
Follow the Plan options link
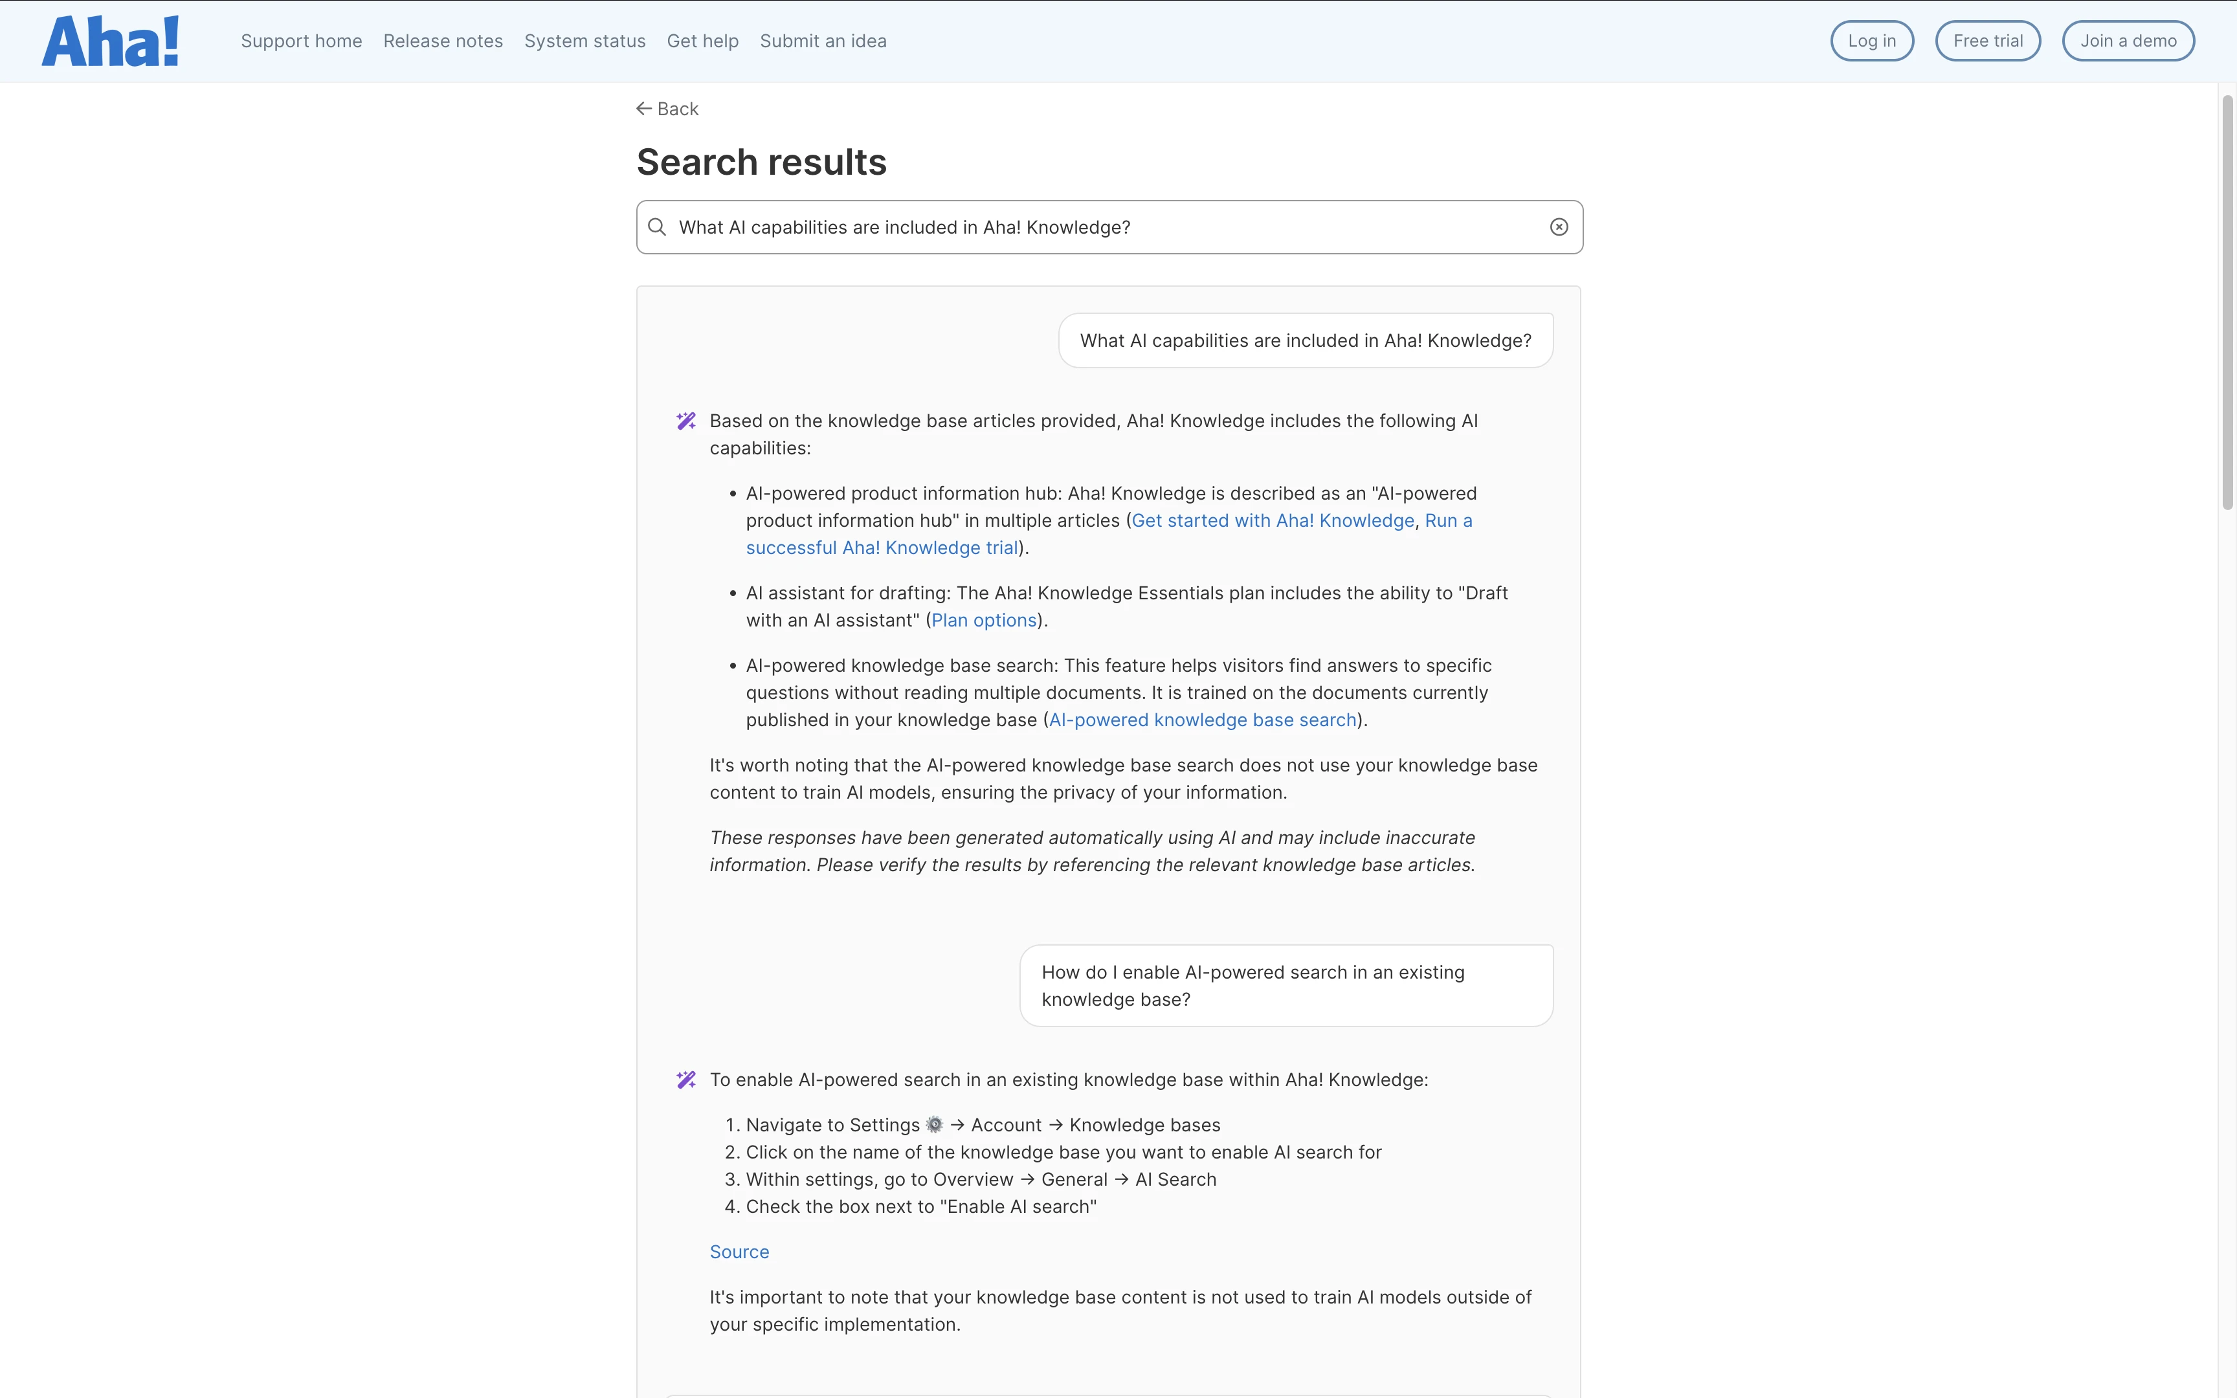pyautogui.click(x=983, y=621)
